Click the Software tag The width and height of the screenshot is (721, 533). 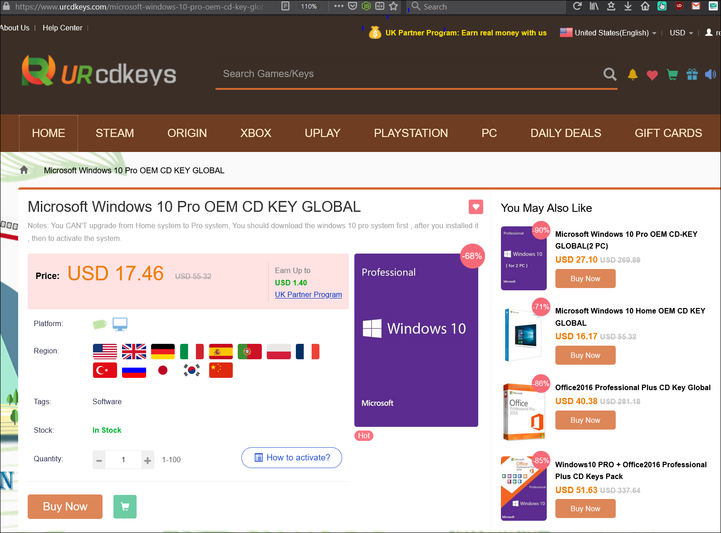(x=107, y=401)
